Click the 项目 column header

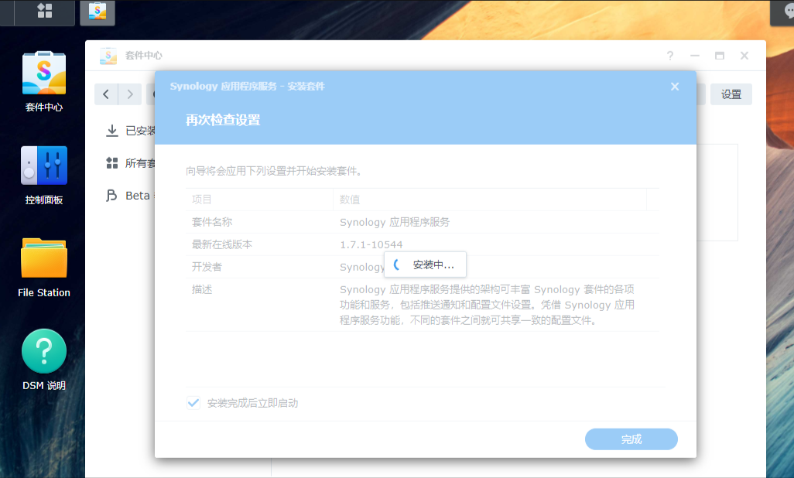202,200
